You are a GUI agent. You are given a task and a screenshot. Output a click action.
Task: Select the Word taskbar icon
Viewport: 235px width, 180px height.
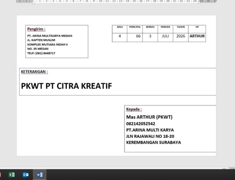click(39, 174)
